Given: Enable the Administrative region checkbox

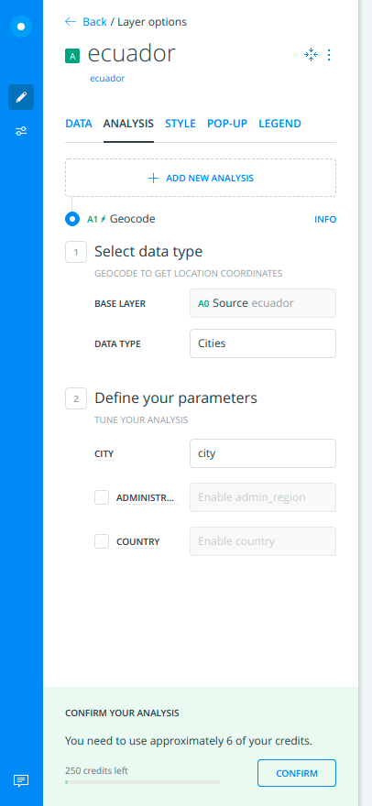Looking at the screenshot, I should click(102, 497).
